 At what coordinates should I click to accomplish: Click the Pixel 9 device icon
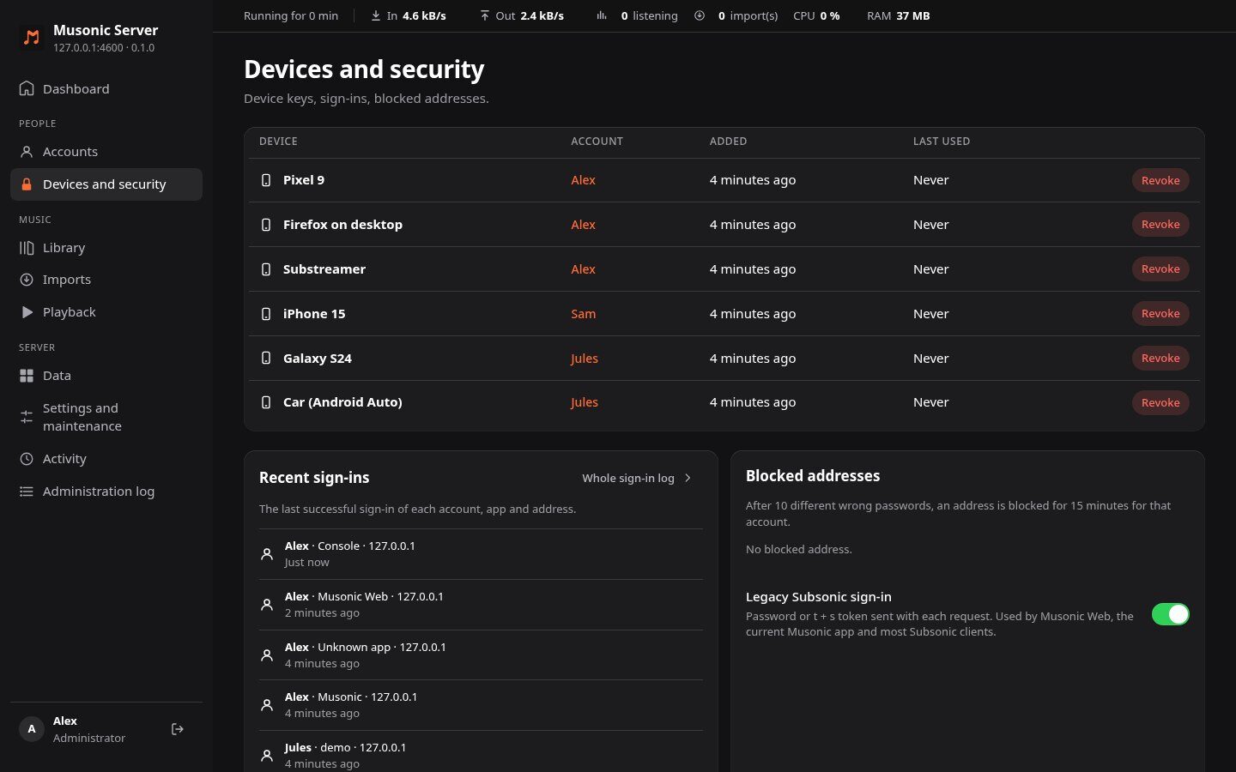[266, 180]
